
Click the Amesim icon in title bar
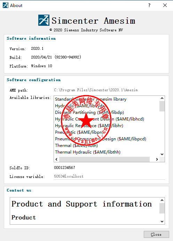pos(6,5)
